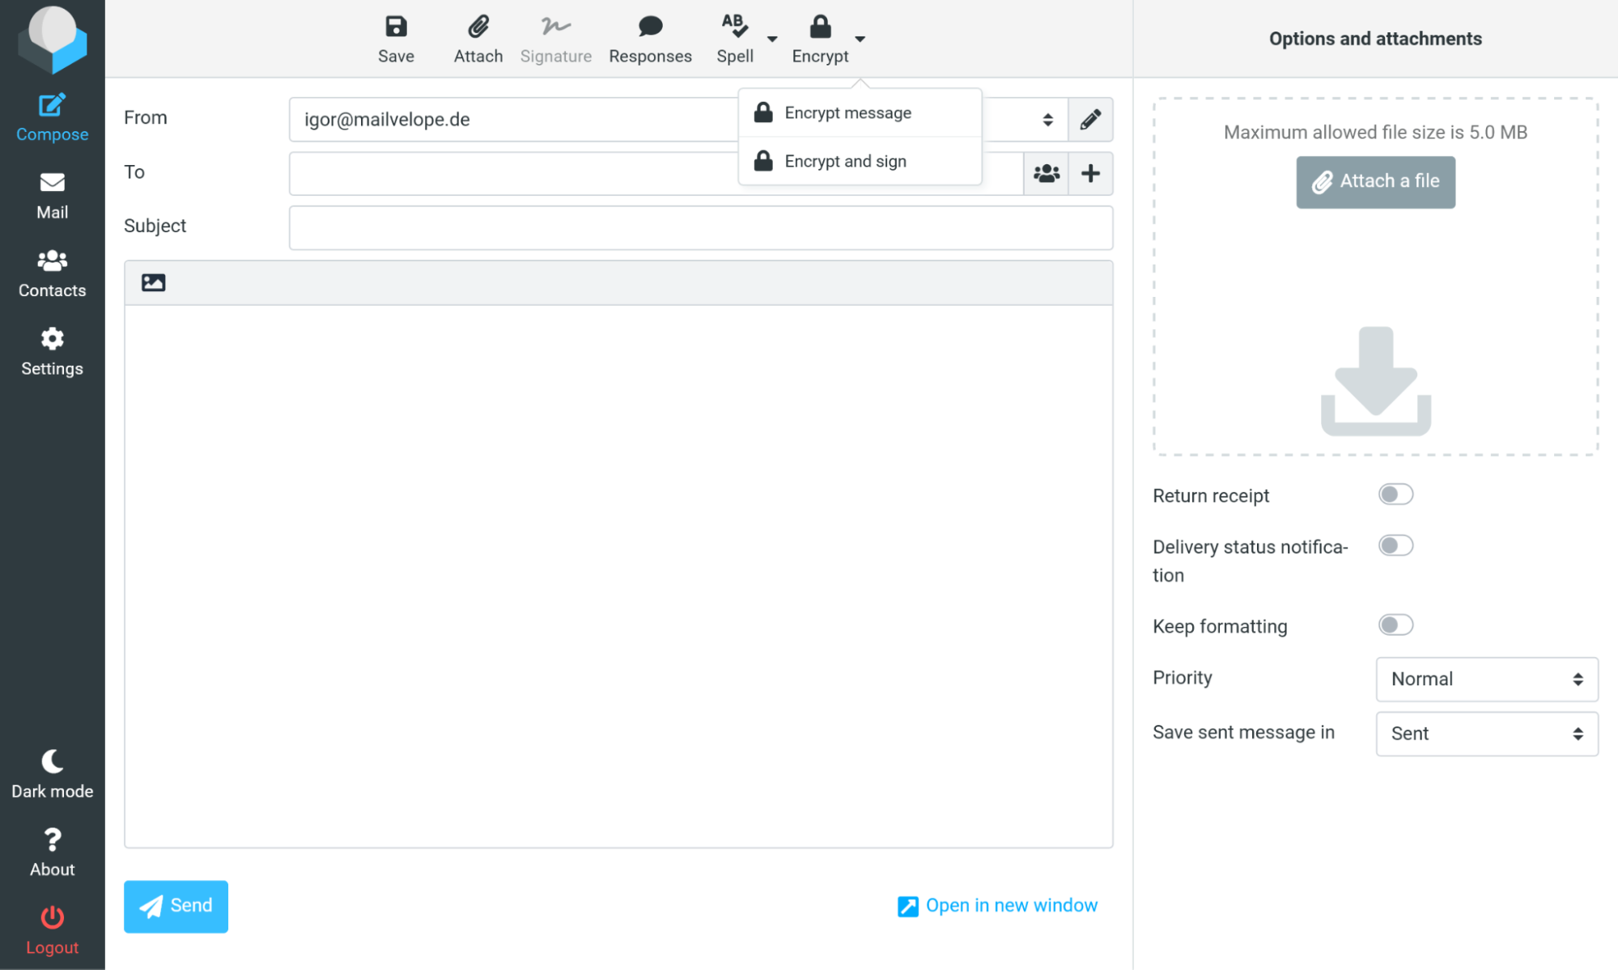Screen dimensions: 1618x970
Task: Enable Keep formatting
Action: [1395, 625]
